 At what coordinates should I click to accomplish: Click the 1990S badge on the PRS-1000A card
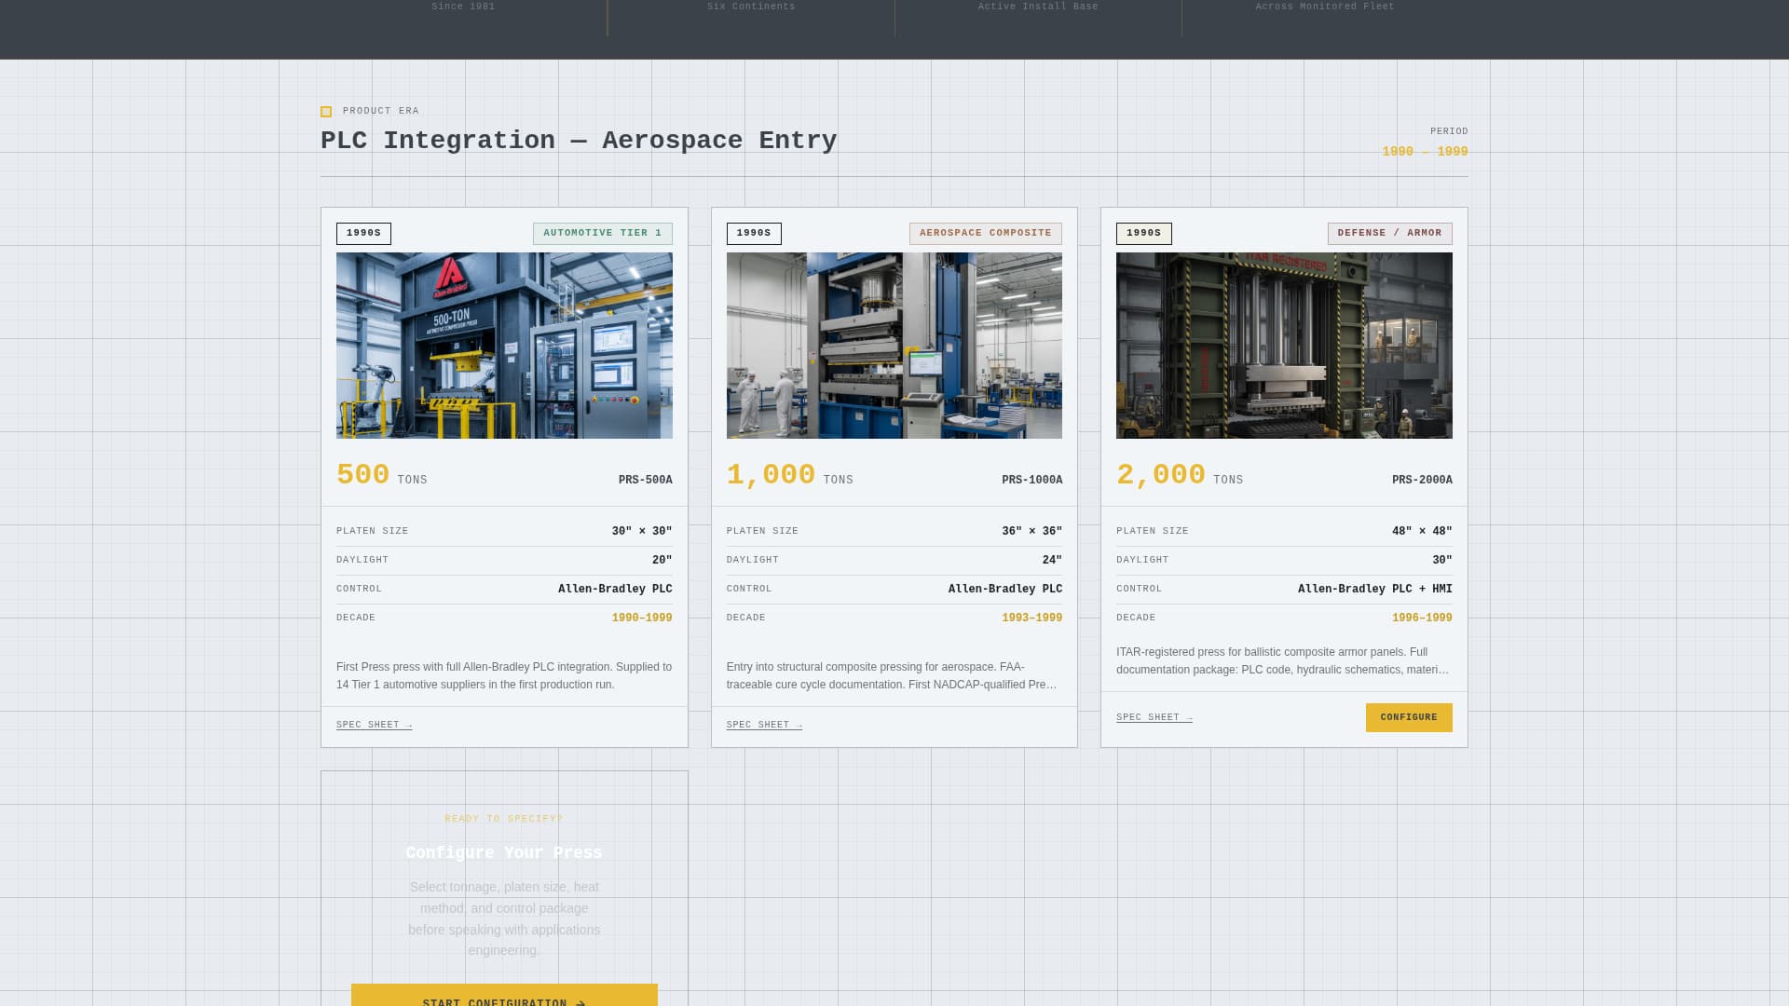[754, 234]
